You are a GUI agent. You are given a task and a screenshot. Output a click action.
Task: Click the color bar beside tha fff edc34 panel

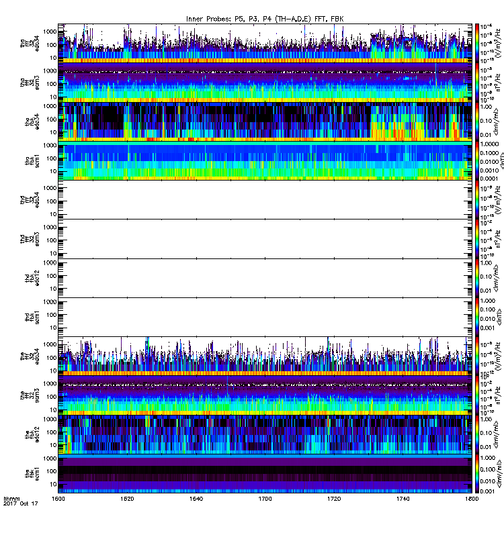coord(476,44)
